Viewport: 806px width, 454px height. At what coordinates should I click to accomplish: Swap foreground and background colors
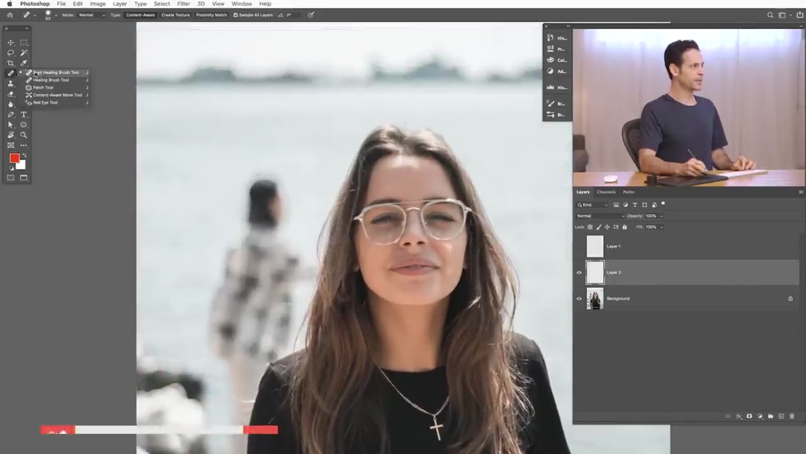[24, 156]
